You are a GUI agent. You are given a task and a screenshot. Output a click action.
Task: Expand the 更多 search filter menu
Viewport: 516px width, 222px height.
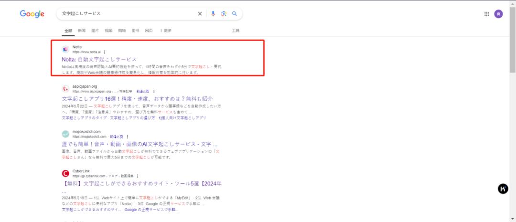coord(166,31)
